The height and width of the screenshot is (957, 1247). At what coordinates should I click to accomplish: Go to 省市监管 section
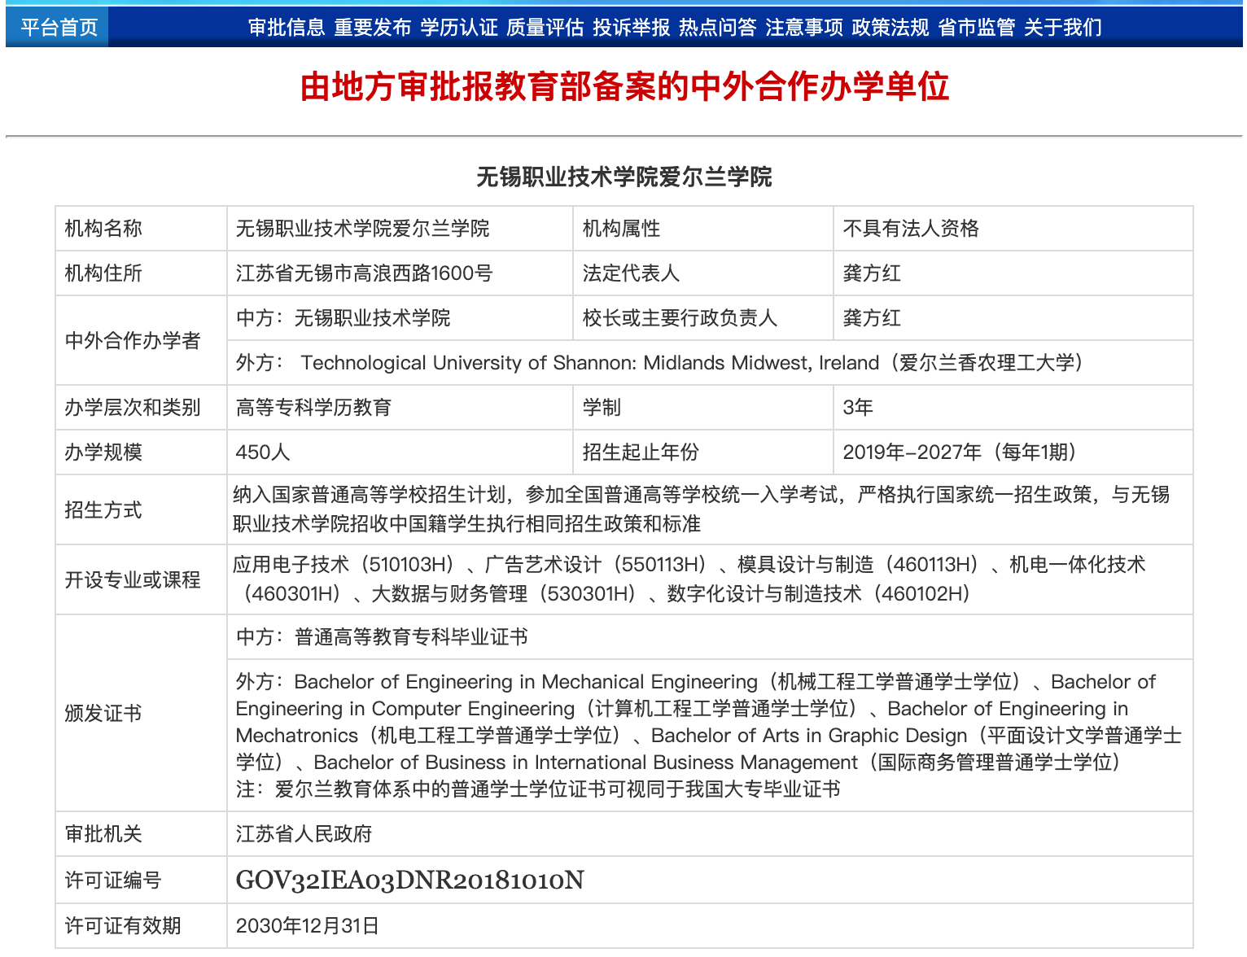pyautogui.click(x=977, y=28)
